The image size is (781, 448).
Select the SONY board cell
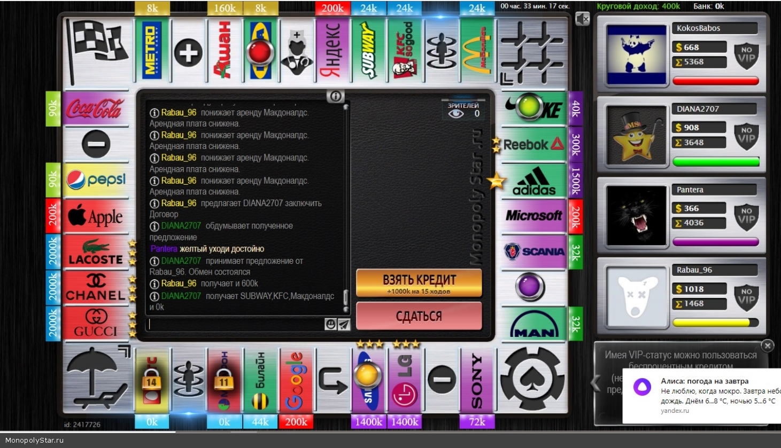point(477,381)
